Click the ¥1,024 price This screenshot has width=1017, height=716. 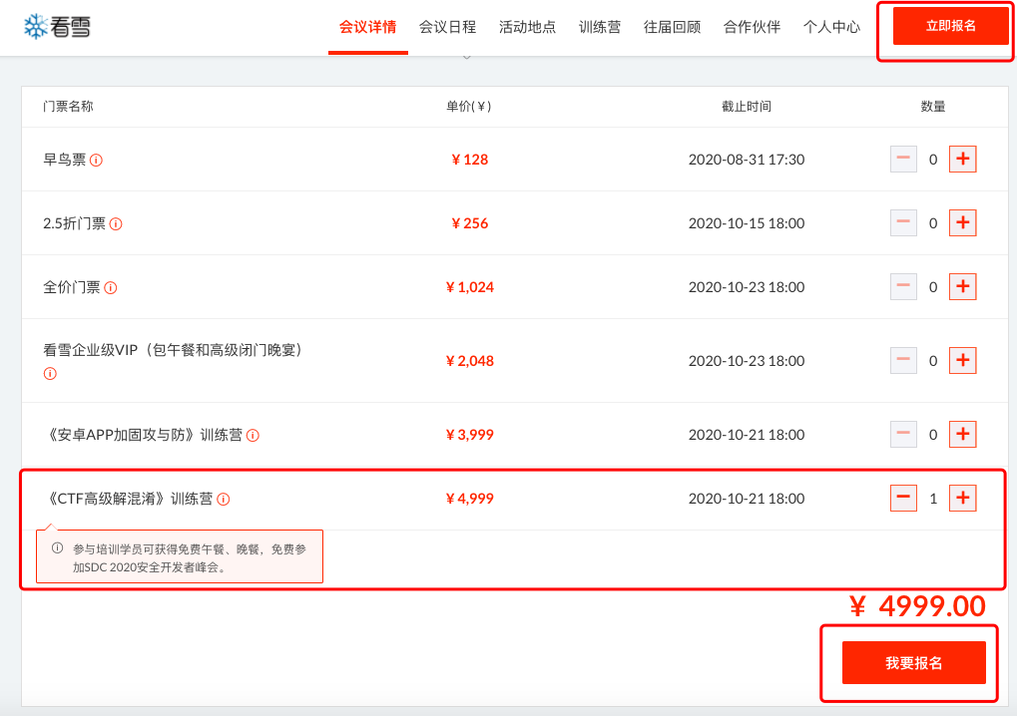click(470, 287)
